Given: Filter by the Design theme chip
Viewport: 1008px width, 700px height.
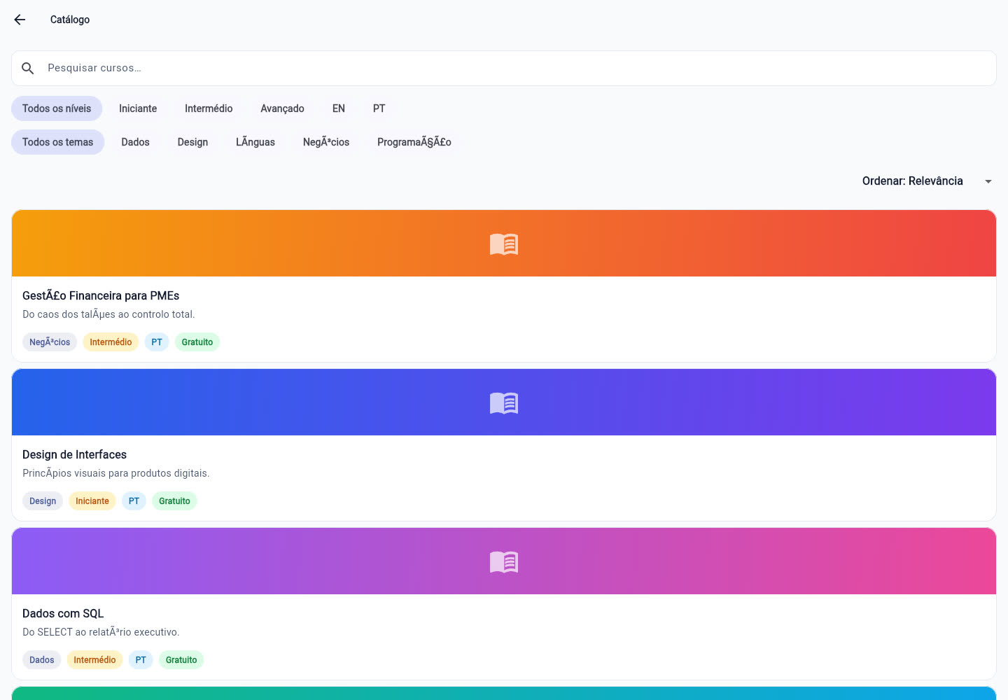Looking at the screenshot, I should tap(192, 142).
